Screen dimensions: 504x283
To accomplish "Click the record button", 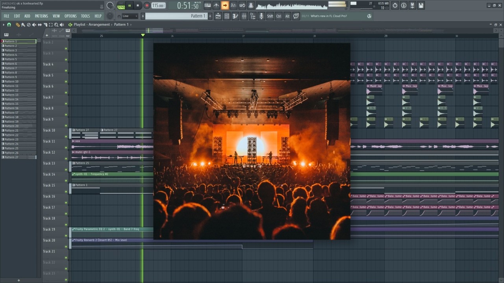I will tap(146, 6).
